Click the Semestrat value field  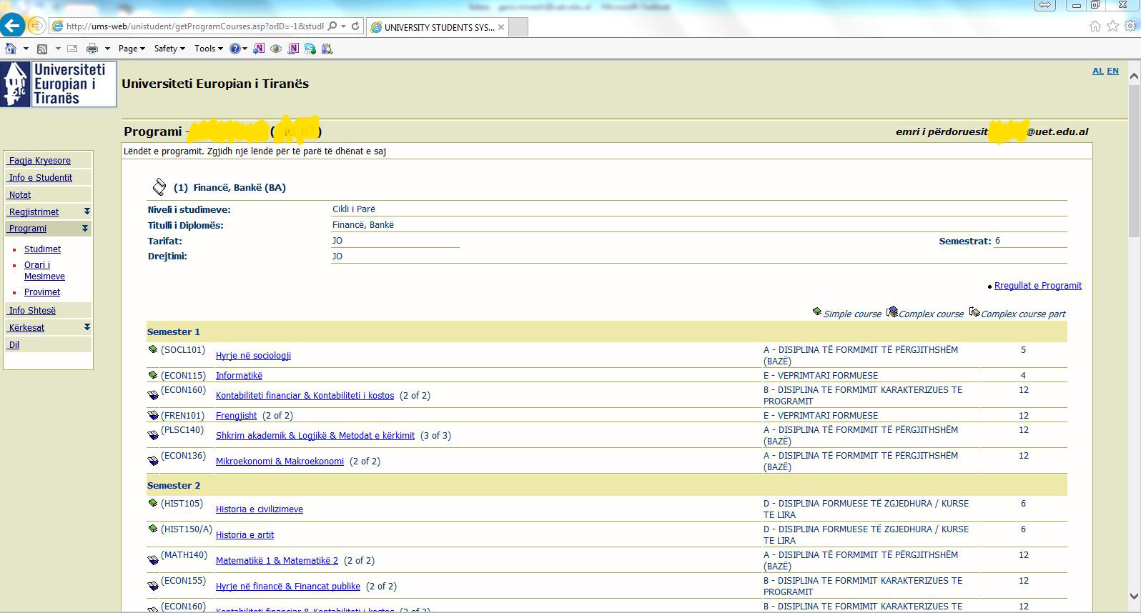click(x=1030, y=241)
